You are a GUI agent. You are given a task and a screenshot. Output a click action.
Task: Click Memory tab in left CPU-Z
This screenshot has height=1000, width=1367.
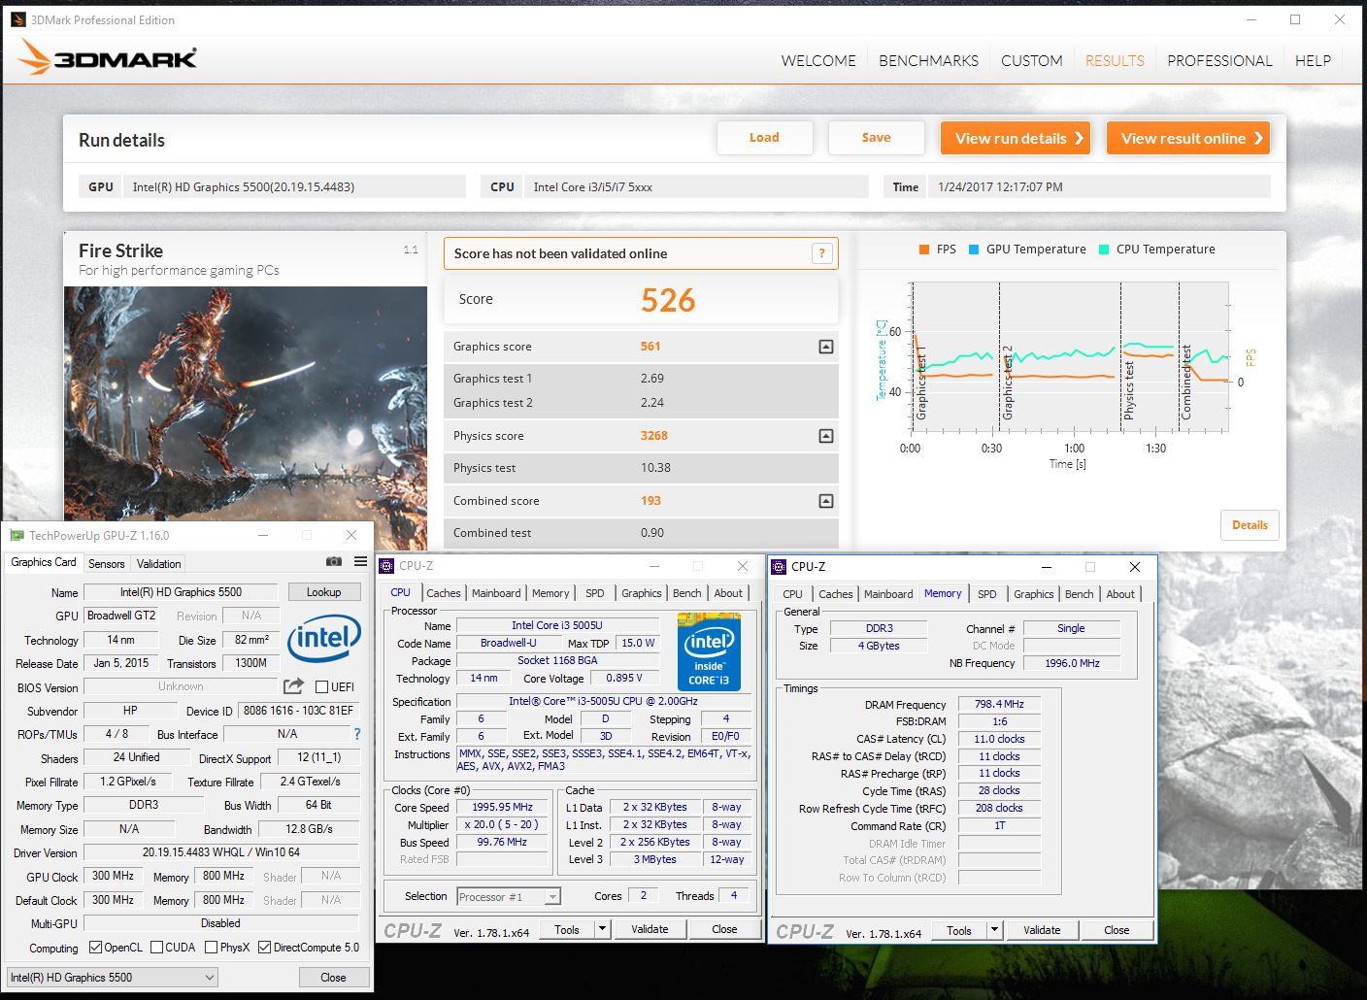[550, 593]
